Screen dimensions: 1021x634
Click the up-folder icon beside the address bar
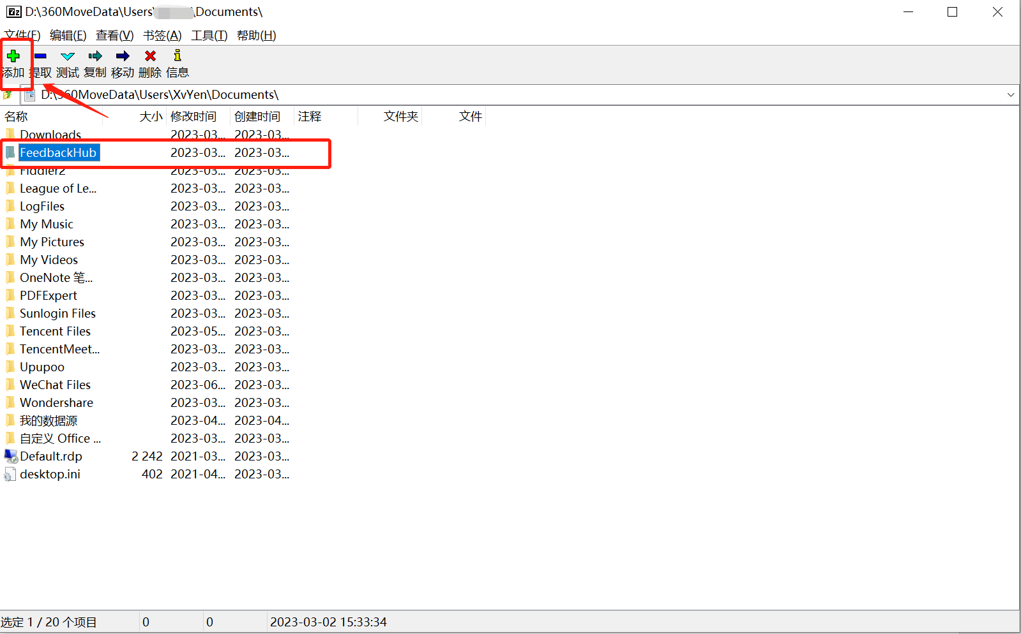pyautogui.click(x=8, y=95)
